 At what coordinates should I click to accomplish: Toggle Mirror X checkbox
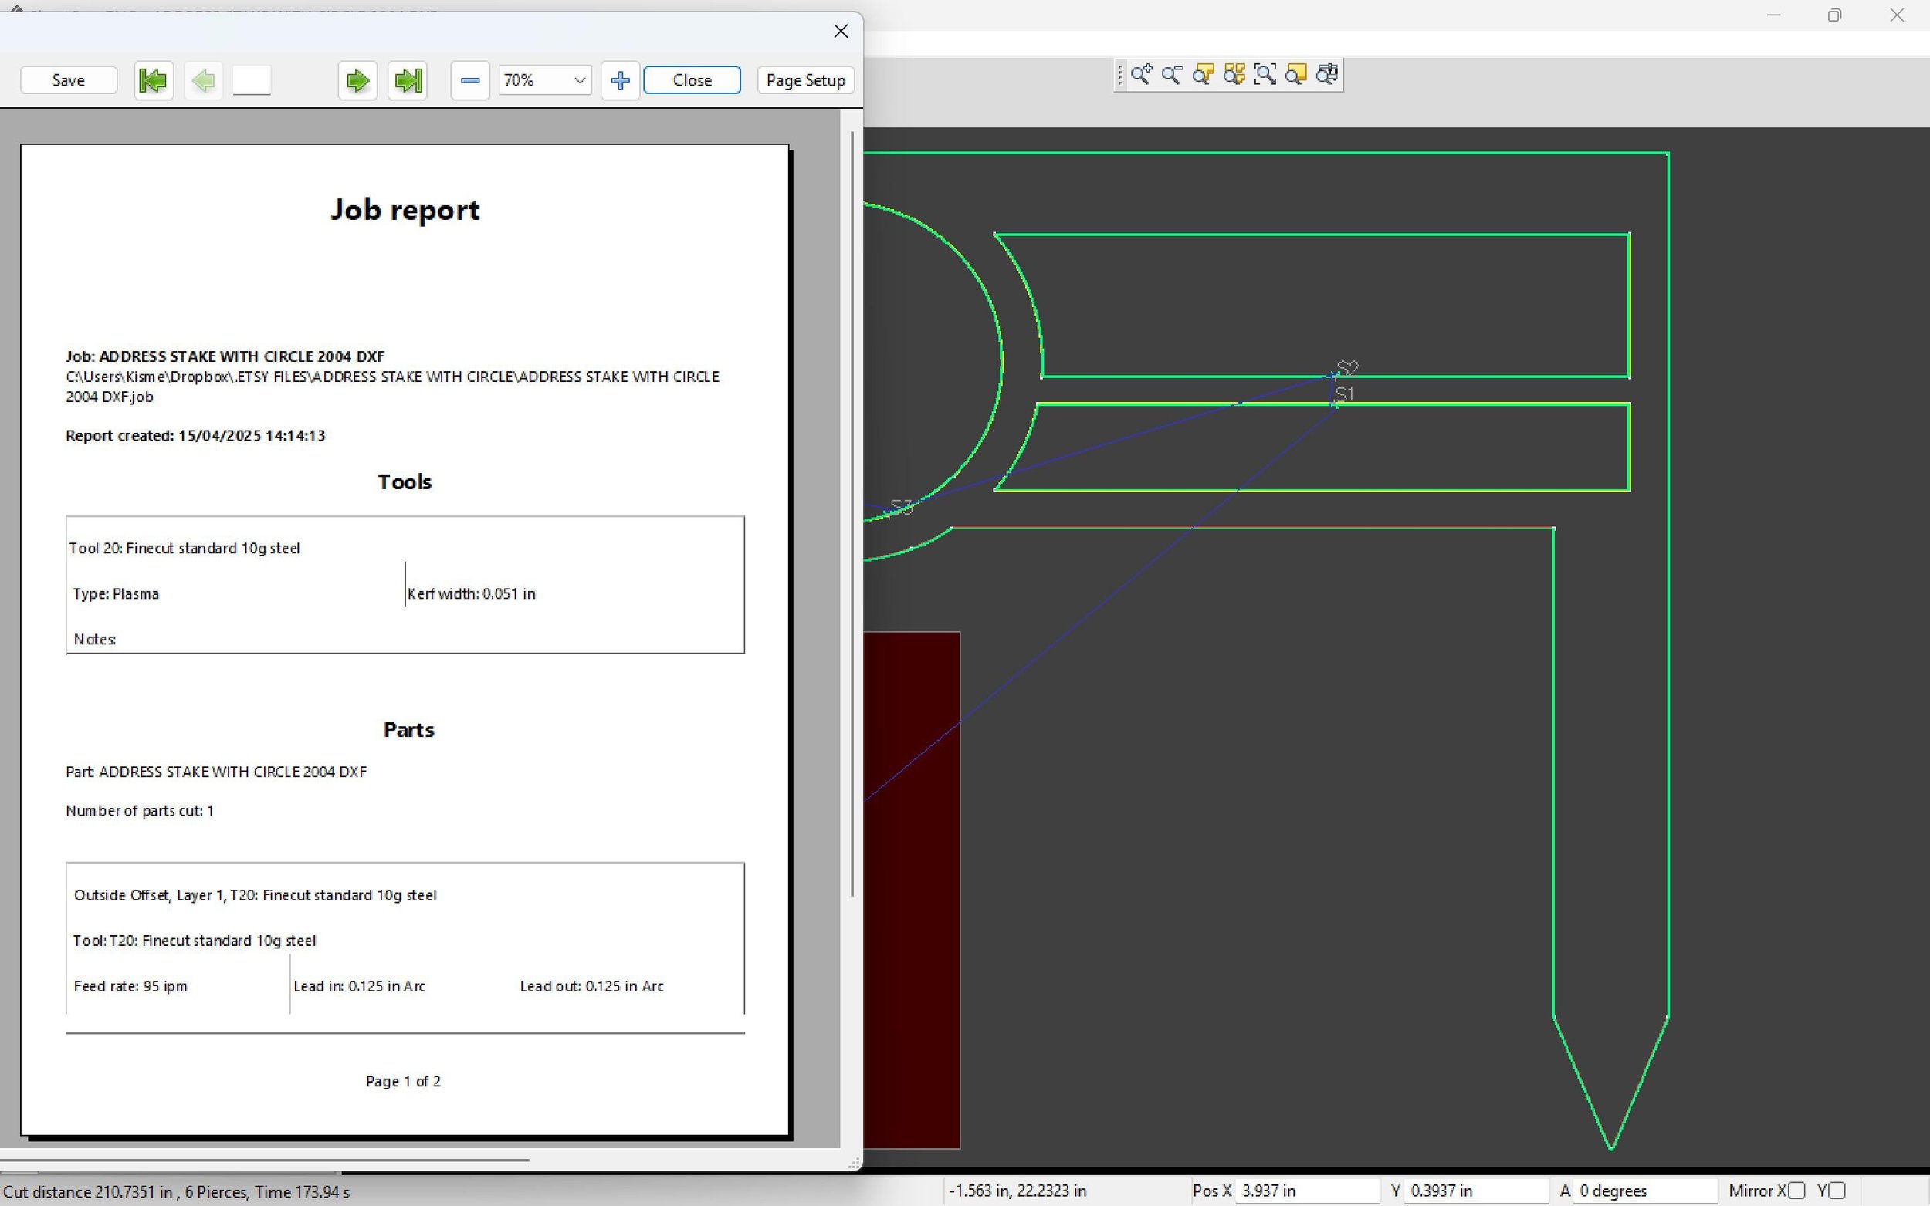pyautogui.click(x=1796, y=1190)
